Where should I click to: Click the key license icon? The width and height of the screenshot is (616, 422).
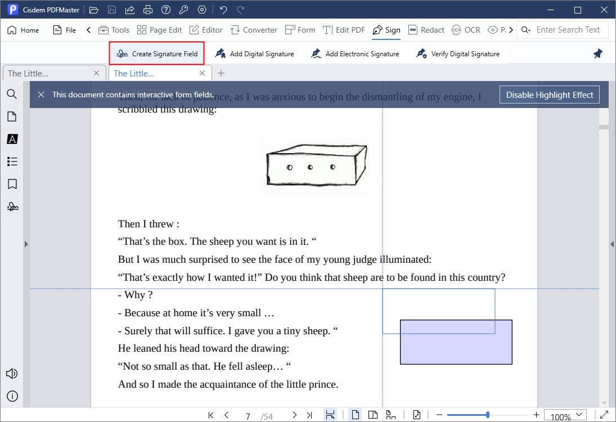pyautogui.click(x=183, y=10)
